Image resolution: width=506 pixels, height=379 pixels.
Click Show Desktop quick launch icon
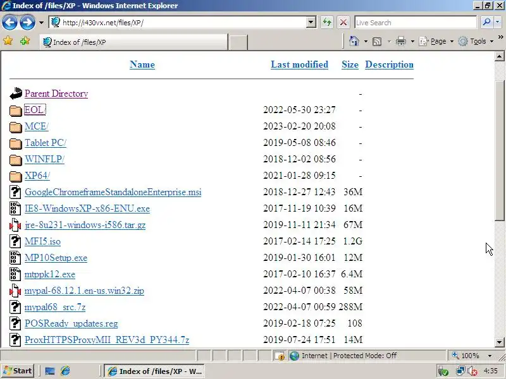(x=50, y=371)
